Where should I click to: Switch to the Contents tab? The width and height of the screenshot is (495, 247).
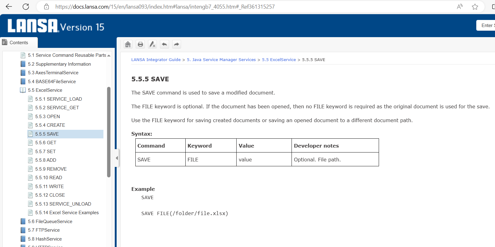[19, 43]
